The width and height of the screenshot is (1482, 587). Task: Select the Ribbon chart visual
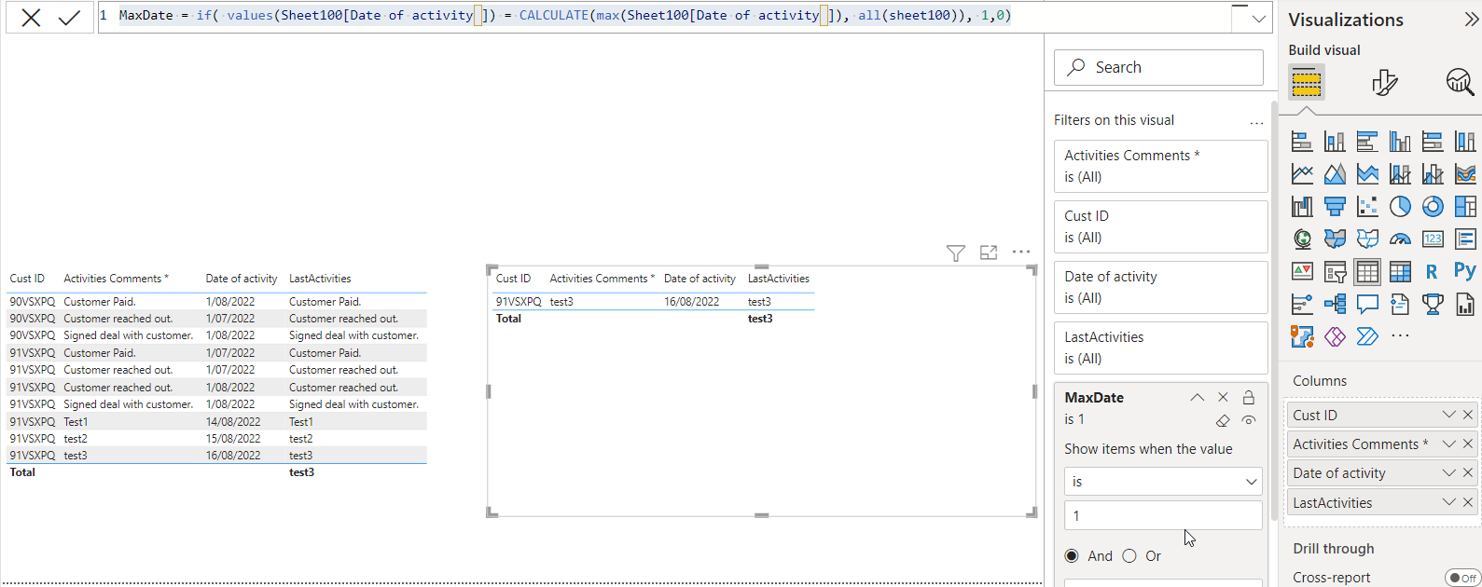(1465, 174)
